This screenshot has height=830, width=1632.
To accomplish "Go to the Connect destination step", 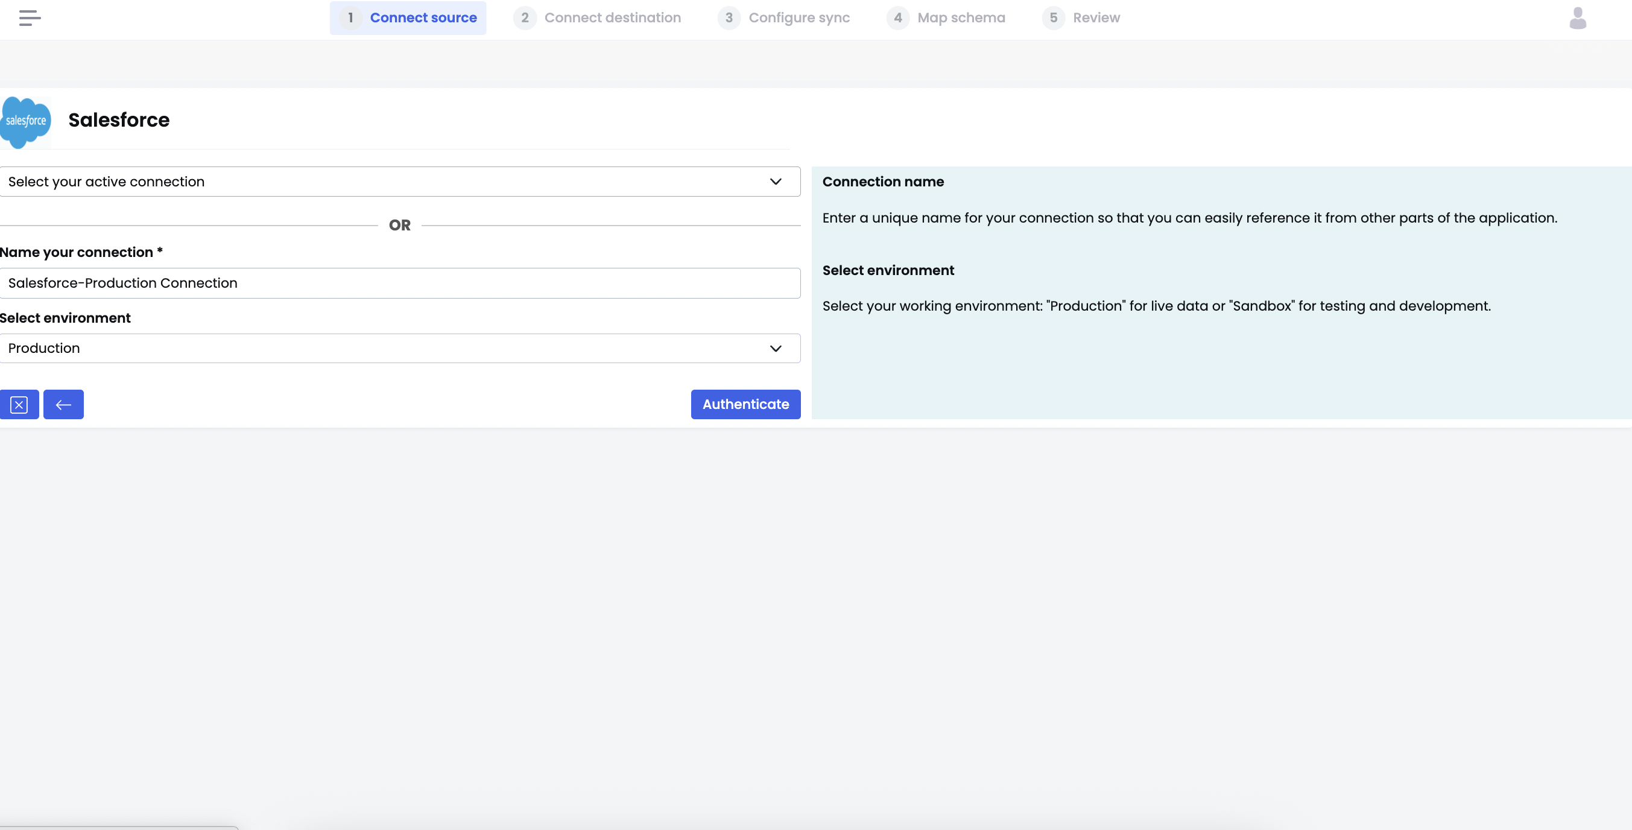I will pos(598,17).
